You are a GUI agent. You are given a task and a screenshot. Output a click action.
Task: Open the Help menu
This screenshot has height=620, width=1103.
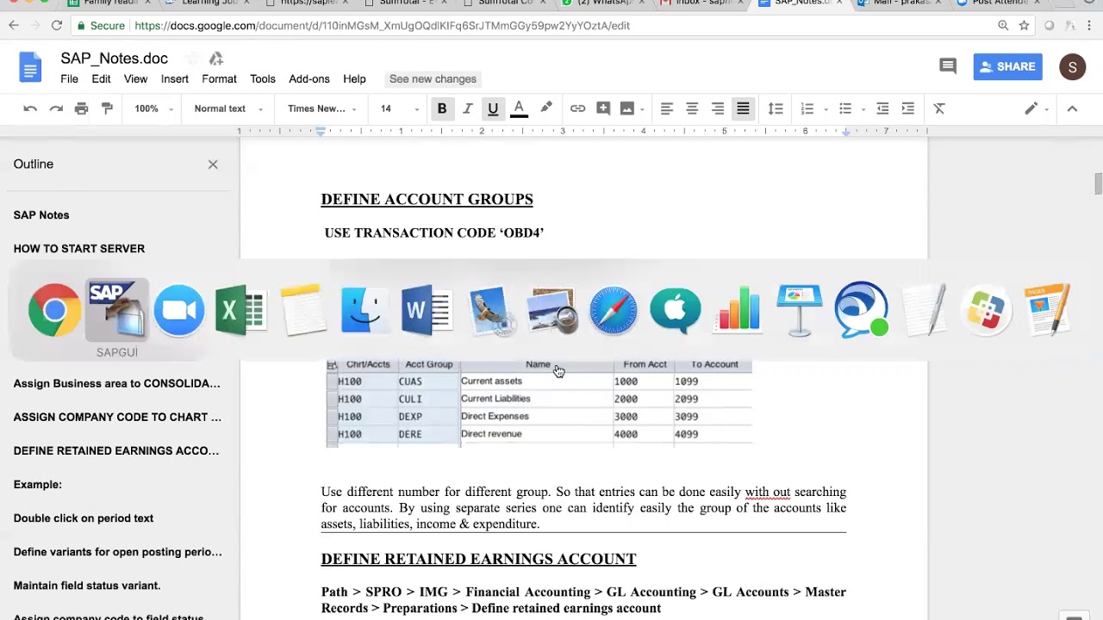click(x=354, y=78)
